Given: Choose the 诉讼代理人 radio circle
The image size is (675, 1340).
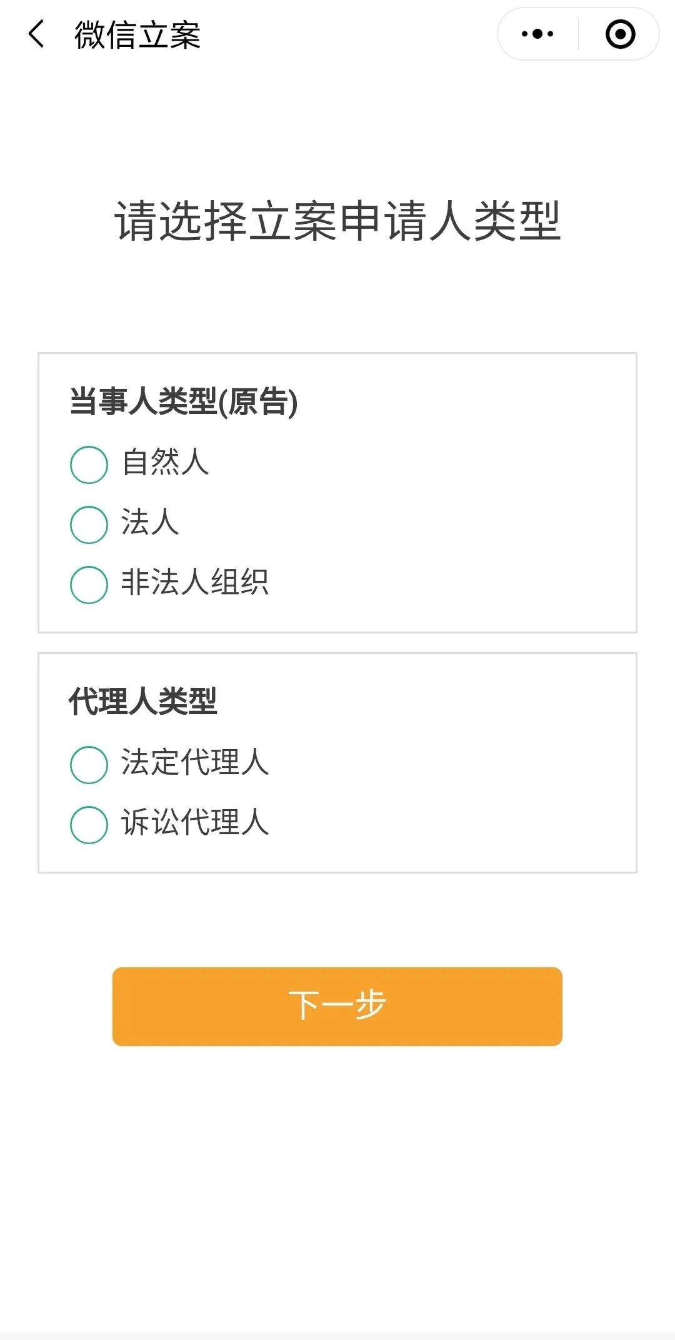Looking at the screenshot, I should (89, 825).
